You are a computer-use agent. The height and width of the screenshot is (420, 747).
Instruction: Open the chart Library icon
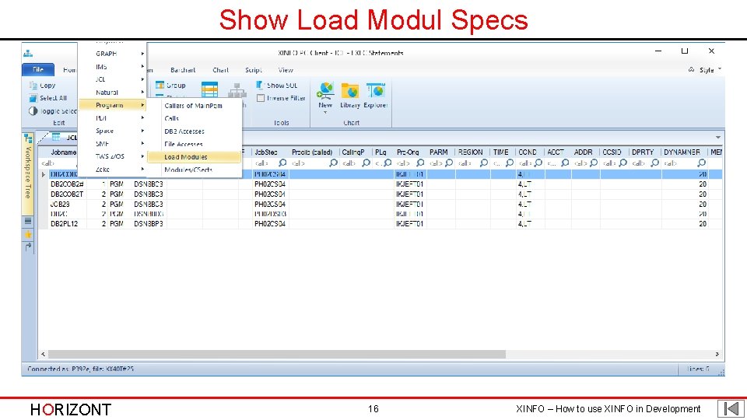[x=349, y=91]
